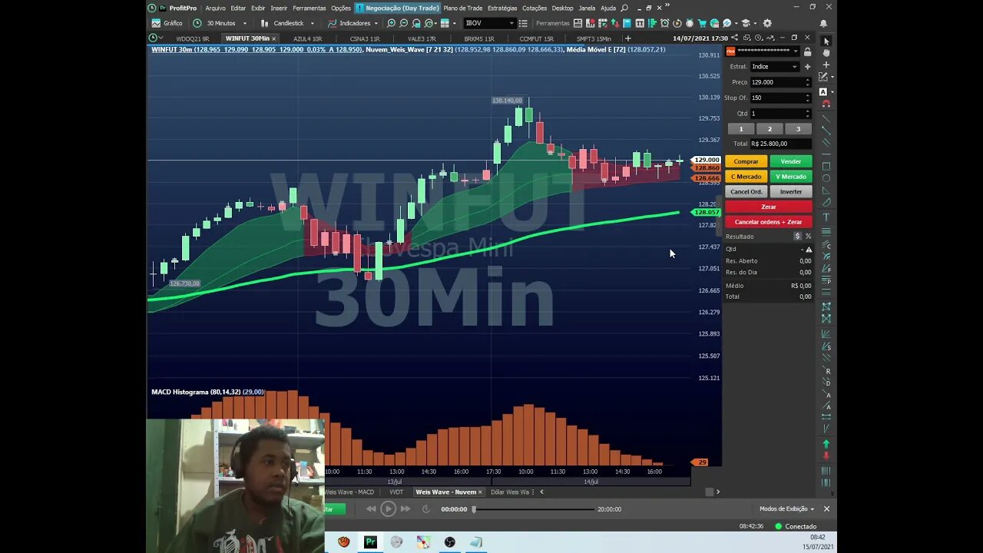
Task: Switch to the VALE3 17R tab
Action: click(422, 38)
